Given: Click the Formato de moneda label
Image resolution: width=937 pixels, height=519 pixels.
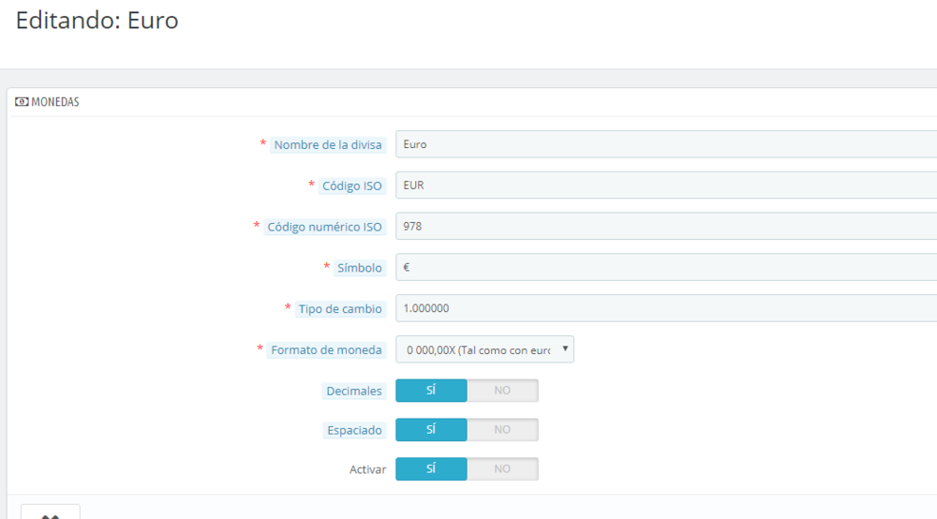Looking at the screenshot, I should 326,350.
